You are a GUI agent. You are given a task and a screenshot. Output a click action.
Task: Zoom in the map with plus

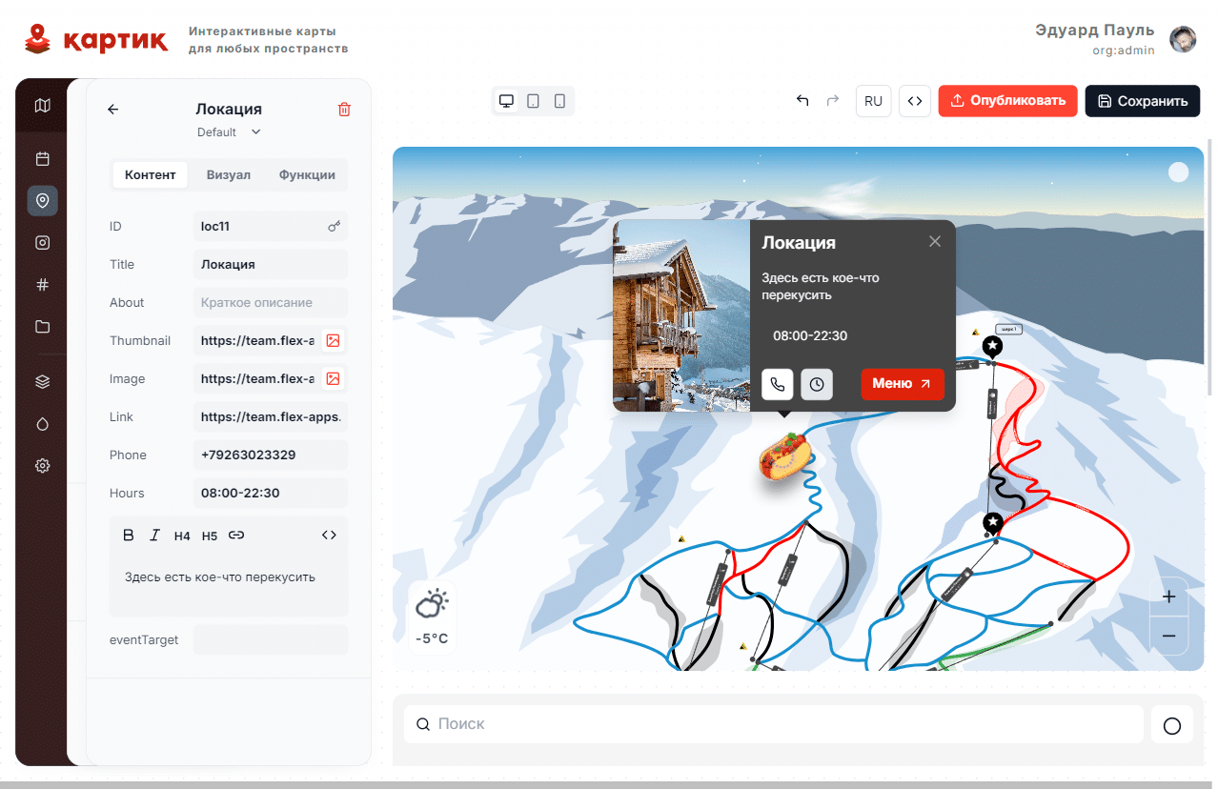point(1169,597)
